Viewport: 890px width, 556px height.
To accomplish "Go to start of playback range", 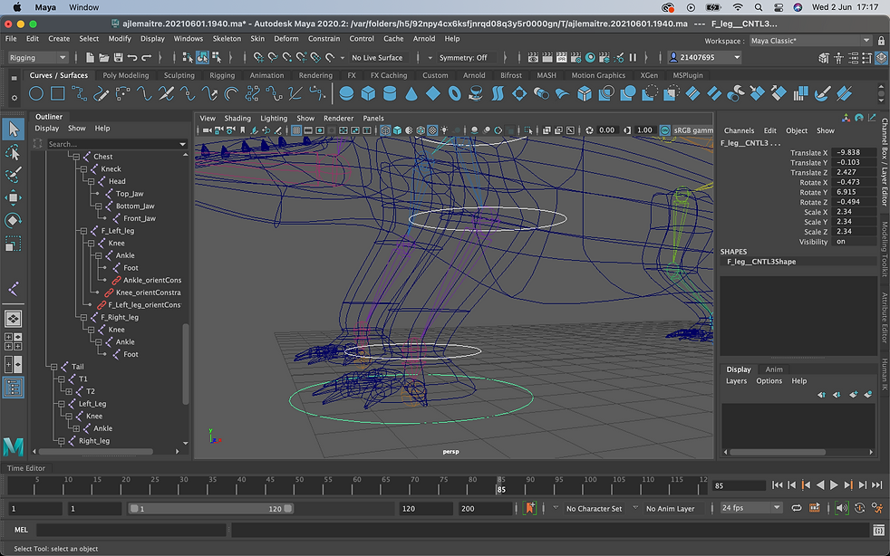I will pyautogui.click(x=777, y=485).
